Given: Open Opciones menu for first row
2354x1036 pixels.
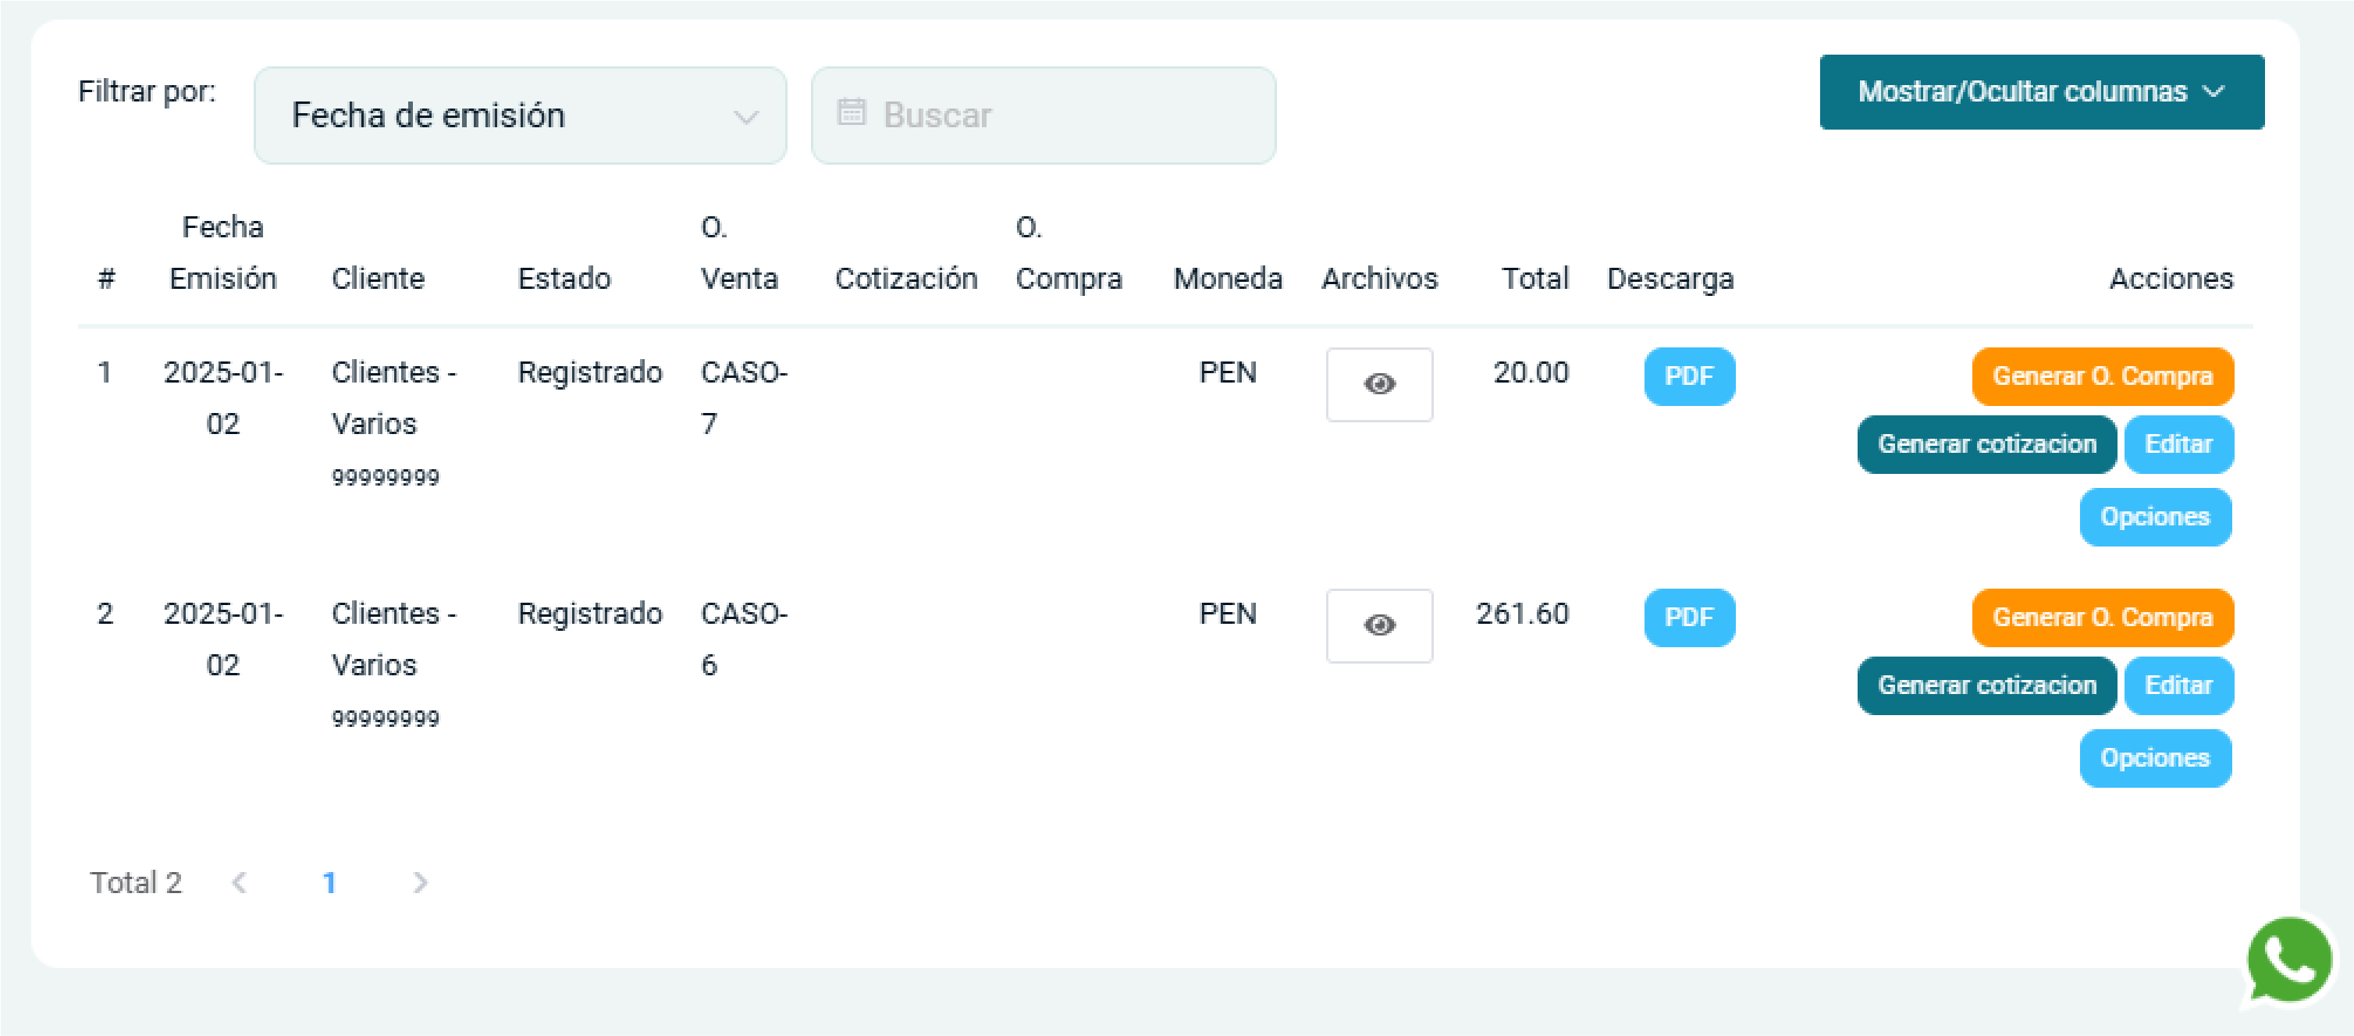Looking at the screenshot, I should 2154,517.
